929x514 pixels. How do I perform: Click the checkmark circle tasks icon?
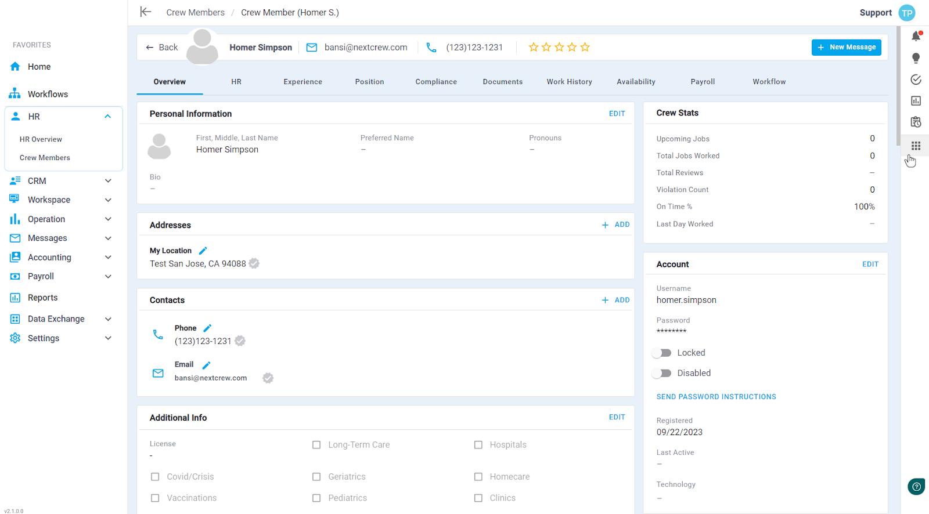[916, 79]
